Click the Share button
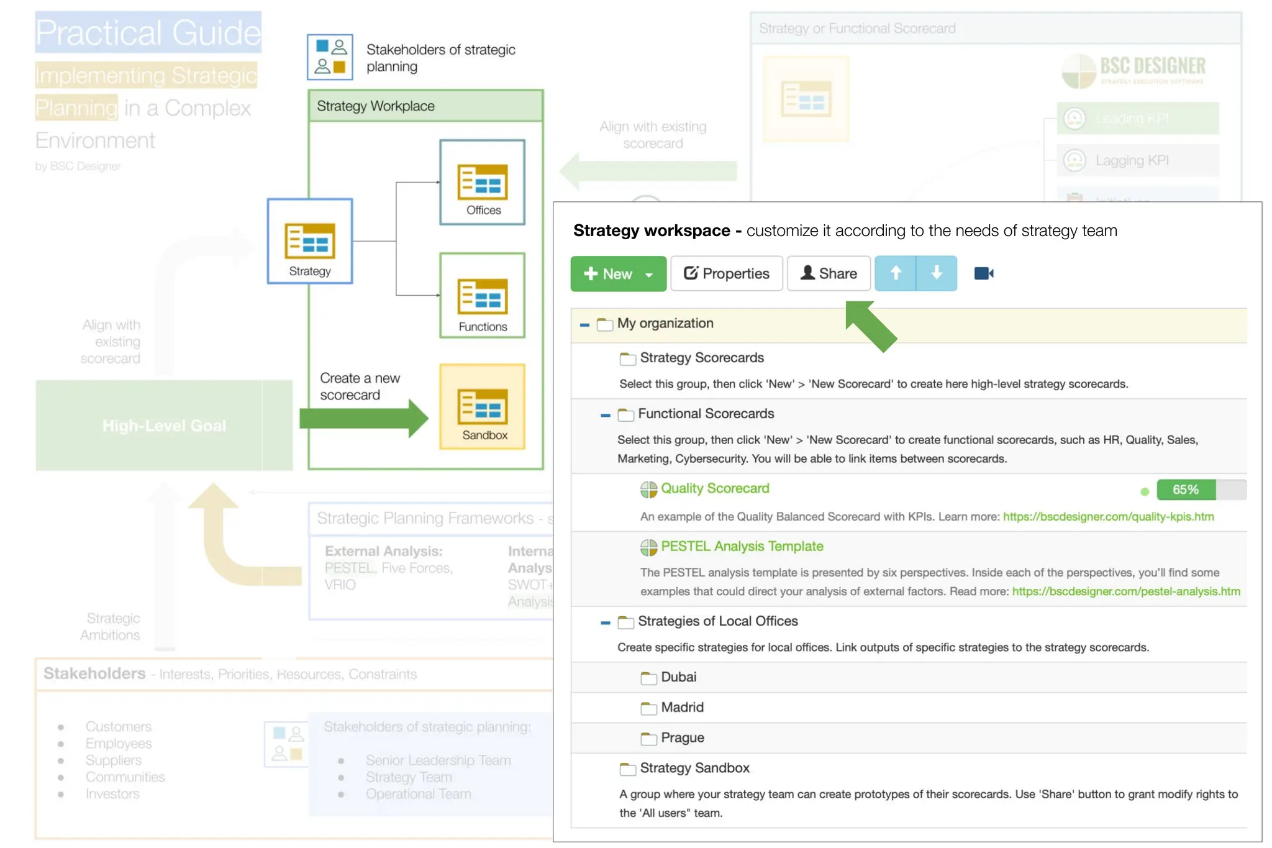Screen dimensions: 1272x848 click(x=829, y=273)
